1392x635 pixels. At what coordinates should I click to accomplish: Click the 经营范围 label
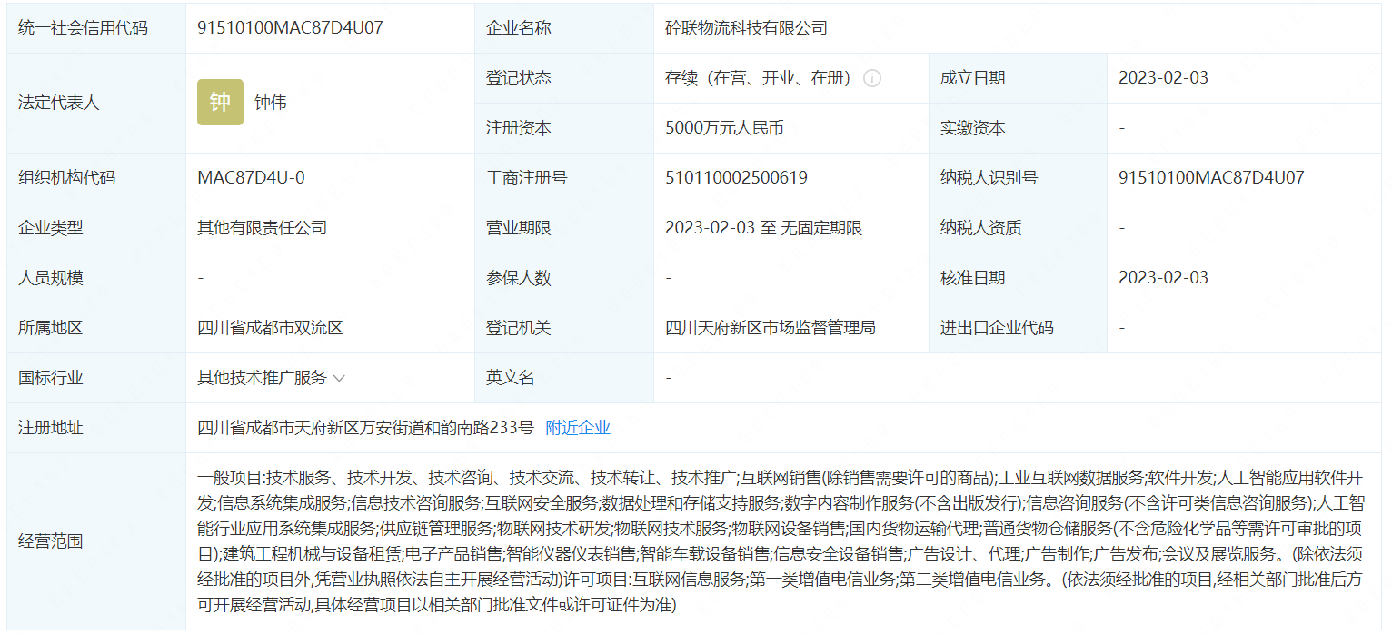pyautogui.click(x=51, y=541)
